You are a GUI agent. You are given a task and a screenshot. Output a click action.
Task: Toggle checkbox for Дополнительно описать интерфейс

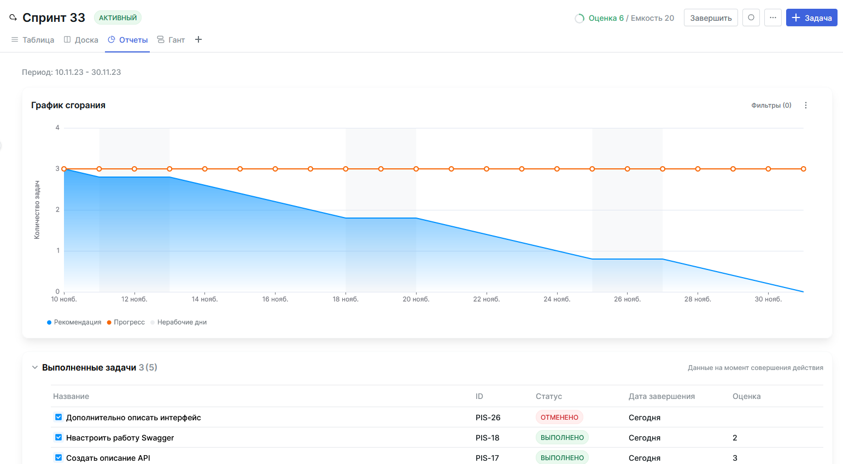pos(58,418)
